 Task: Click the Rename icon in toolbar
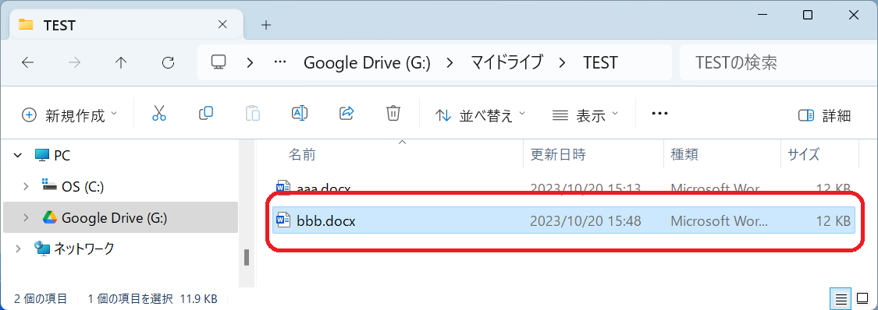[x=300, y=114]
